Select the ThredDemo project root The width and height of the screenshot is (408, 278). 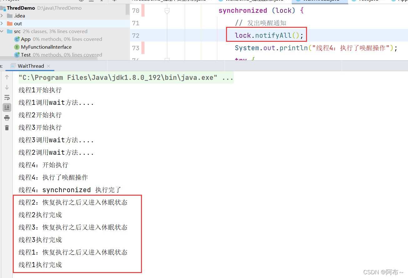pyautogui.click(x=21, y=8)
